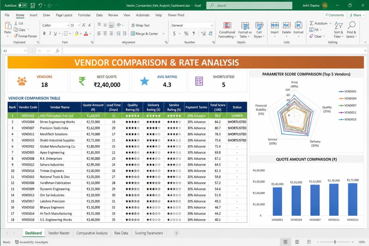Click the Cut scissors icon
The width and height of the screenshot is (369, 246).
[16, 23]
